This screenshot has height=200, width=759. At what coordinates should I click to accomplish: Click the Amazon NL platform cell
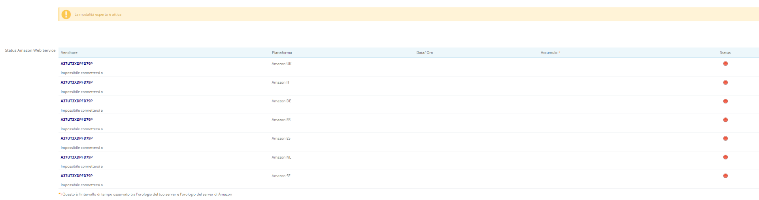point(281,157)
